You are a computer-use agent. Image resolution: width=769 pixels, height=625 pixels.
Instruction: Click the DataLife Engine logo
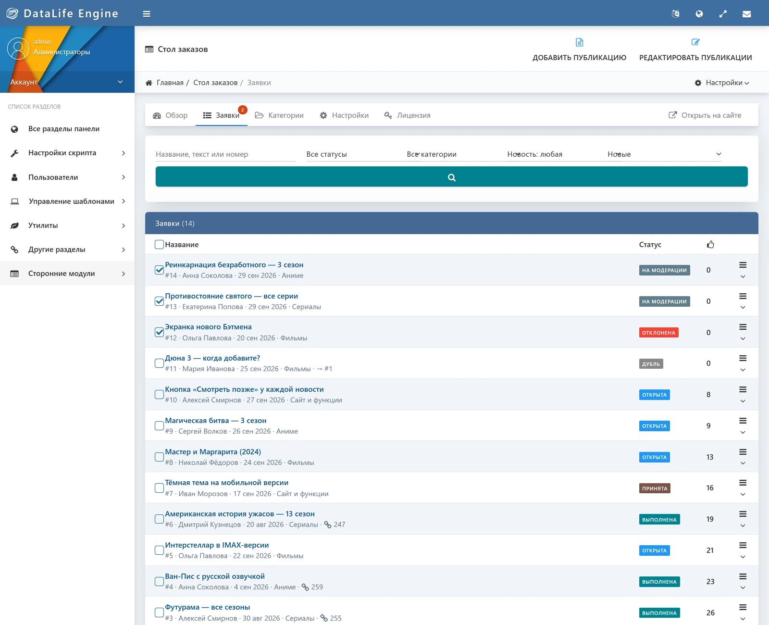(x=62, y=13)
